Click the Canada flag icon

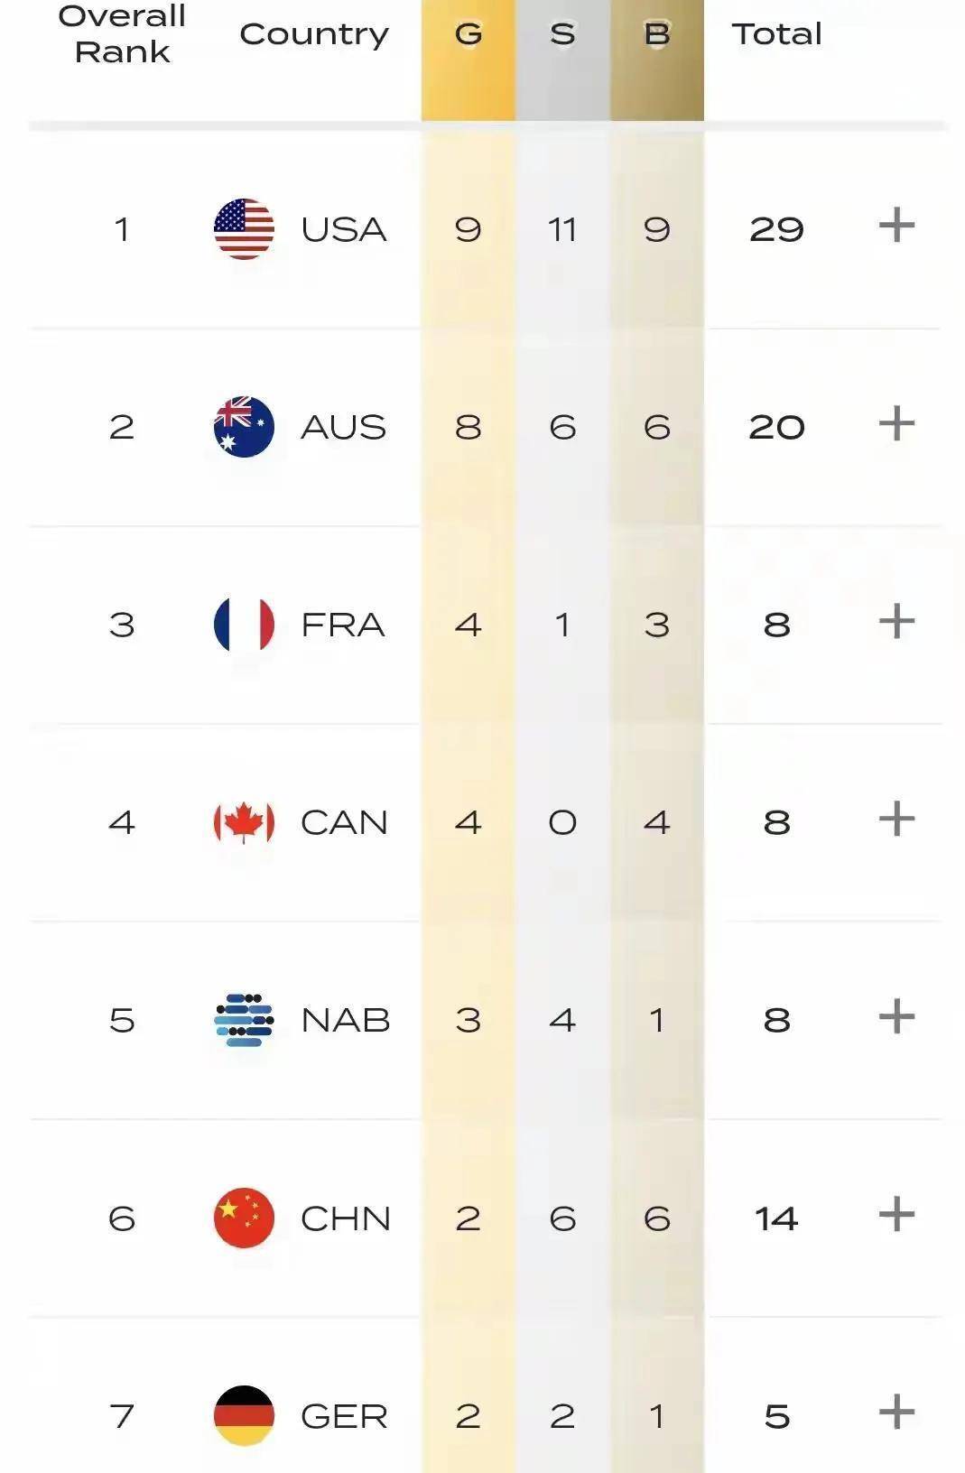pyautogui.click(x=244, y=822)
